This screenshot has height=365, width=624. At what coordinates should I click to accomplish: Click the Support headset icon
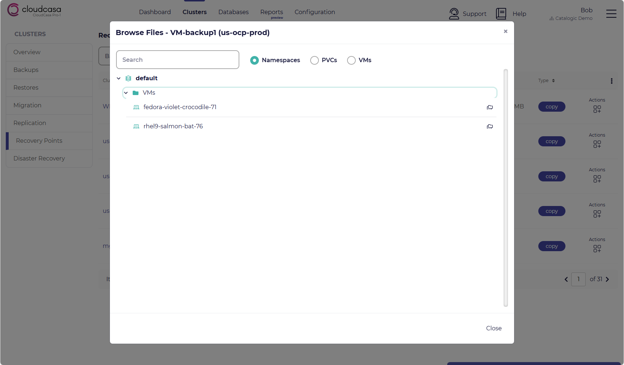pyautogui.click(x=454, y=14)
